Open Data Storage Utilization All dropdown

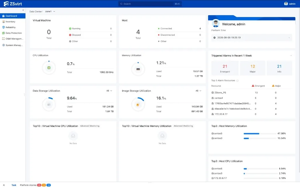coord(109,91)
